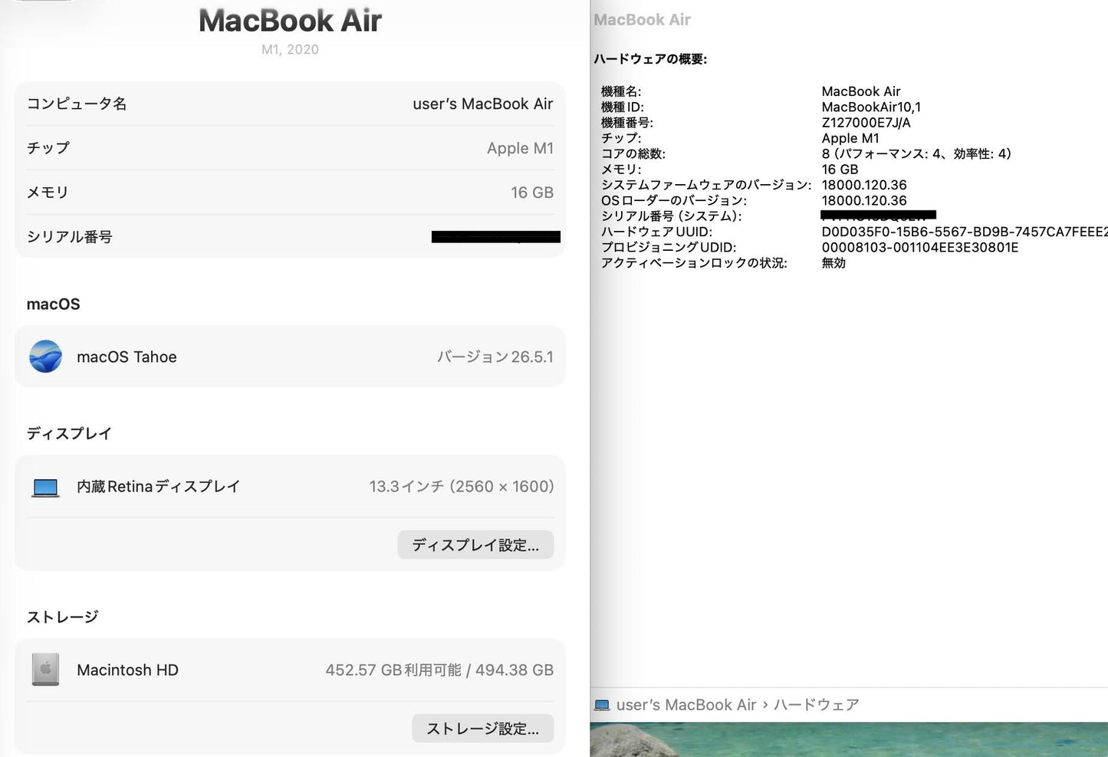Click the プロビジョニングUDID value
1108x757 pixels.
pyautogui.click(x=920, y=247)
